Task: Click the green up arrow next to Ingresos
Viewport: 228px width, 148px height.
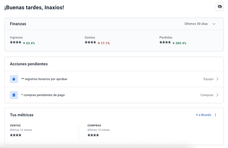Action: pyautogui.click(x=24, y=43)
